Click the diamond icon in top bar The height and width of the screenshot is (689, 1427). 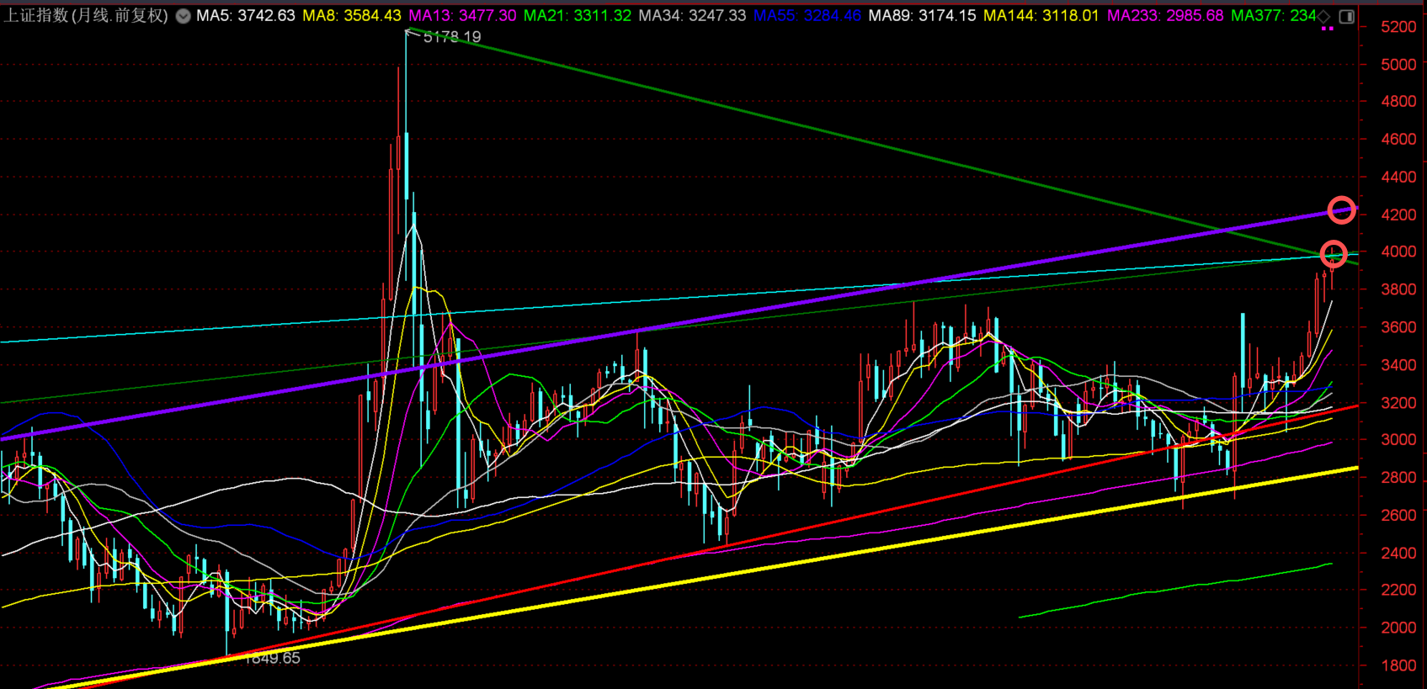click(1324, 16)
